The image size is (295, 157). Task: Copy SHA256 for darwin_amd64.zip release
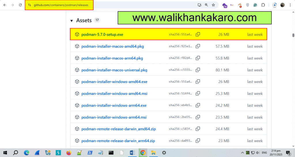[198, 129]
